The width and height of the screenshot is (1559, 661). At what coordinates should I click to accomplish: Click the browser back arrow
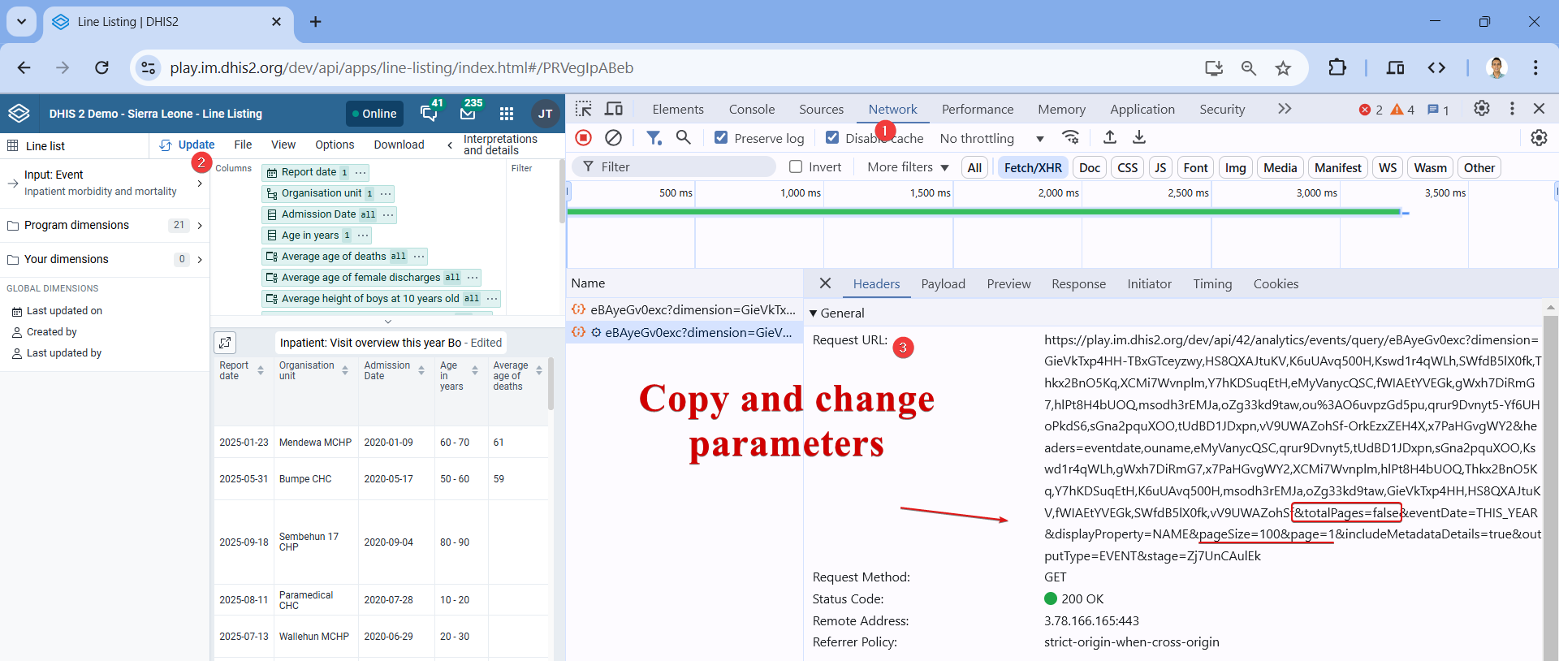pyautogui.click(x=24, y=67)
